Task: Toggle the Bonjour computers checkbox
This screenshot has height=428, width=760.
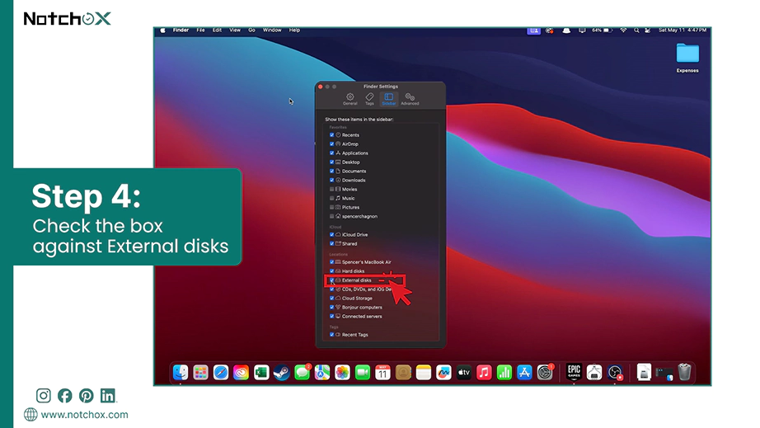Action: pyautogui.click(x=332, y=308)
